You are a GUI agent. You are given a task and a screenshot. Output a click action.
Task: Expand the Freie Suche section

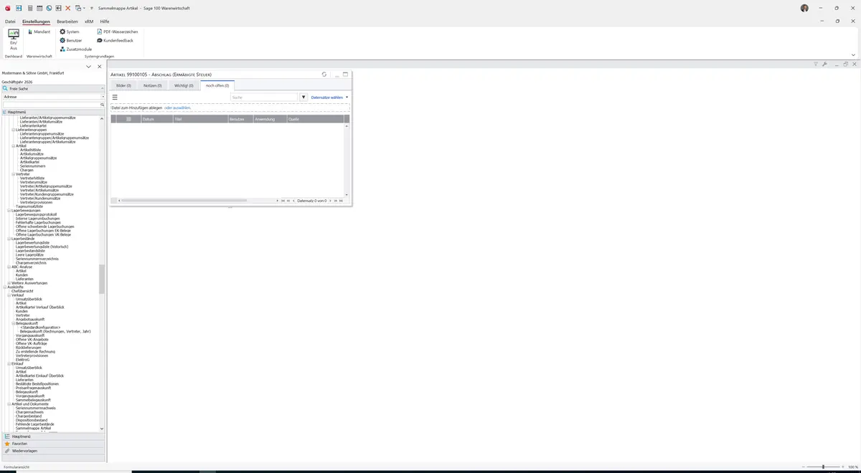click(x=54, y=89)
